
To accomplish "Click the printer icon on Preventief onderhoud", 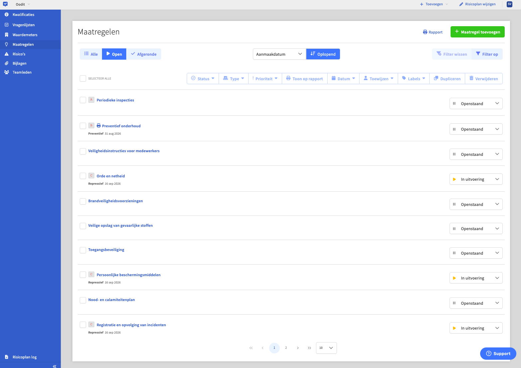I will pos(99,126).
